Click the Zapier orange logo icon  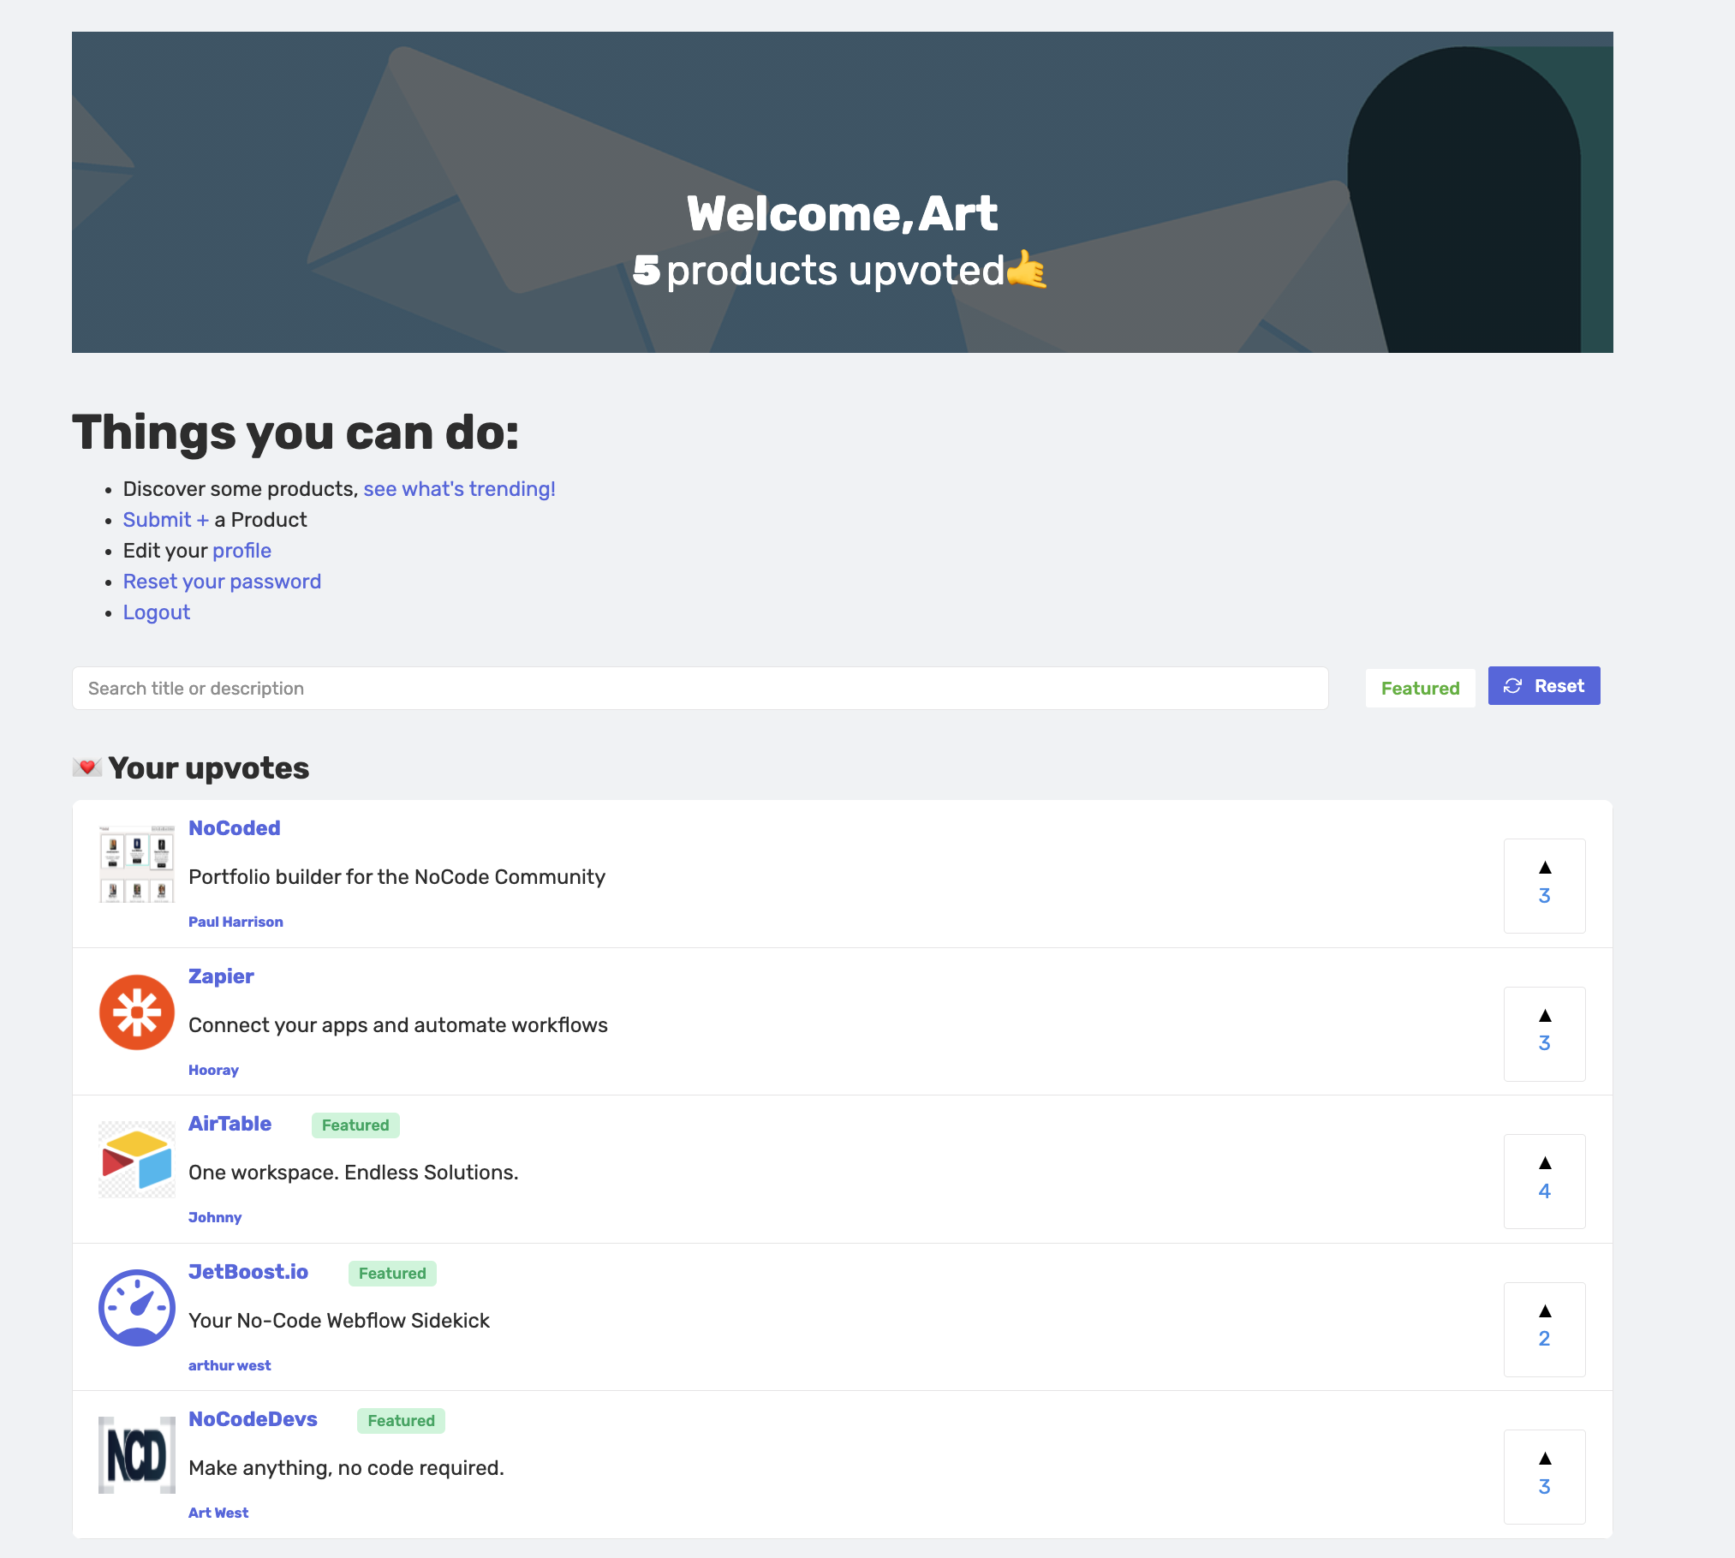137,1012
